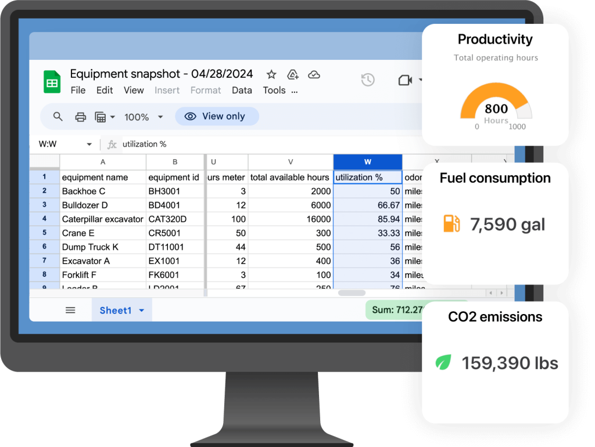Click the video camera meeting icon

click(x=405, y=80)
